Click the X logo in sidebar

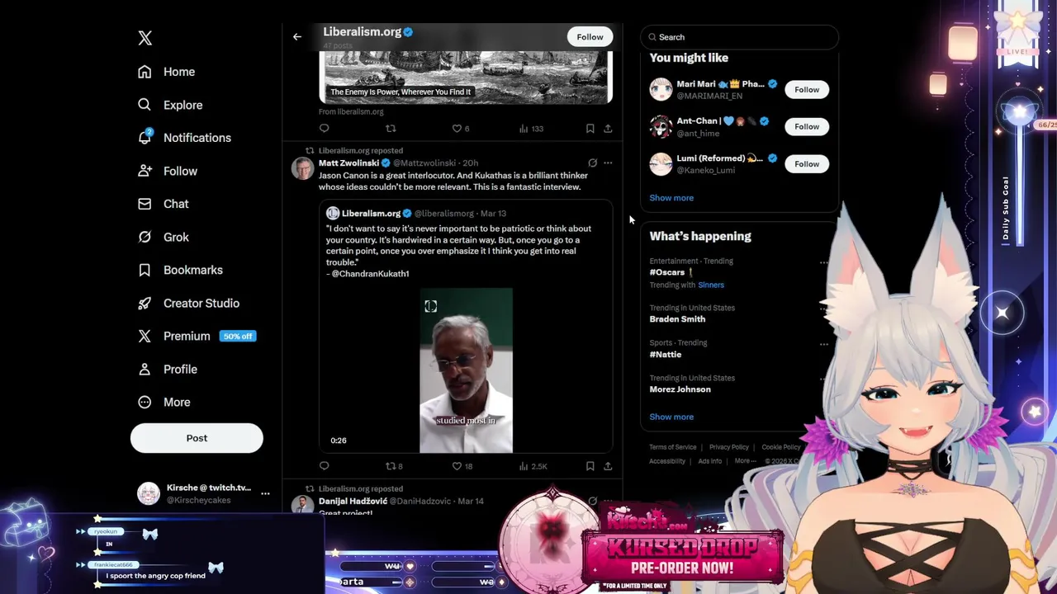145,38
